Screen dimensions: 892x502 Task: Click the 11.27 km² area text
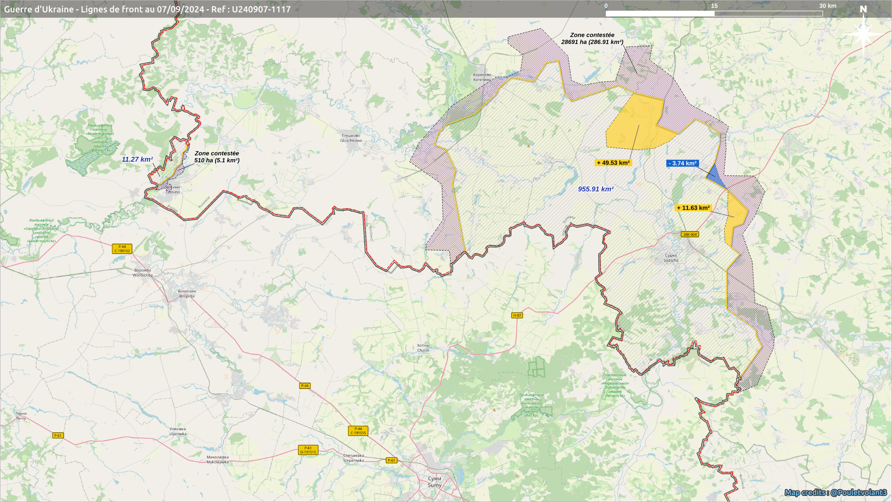tap(137, 159)
